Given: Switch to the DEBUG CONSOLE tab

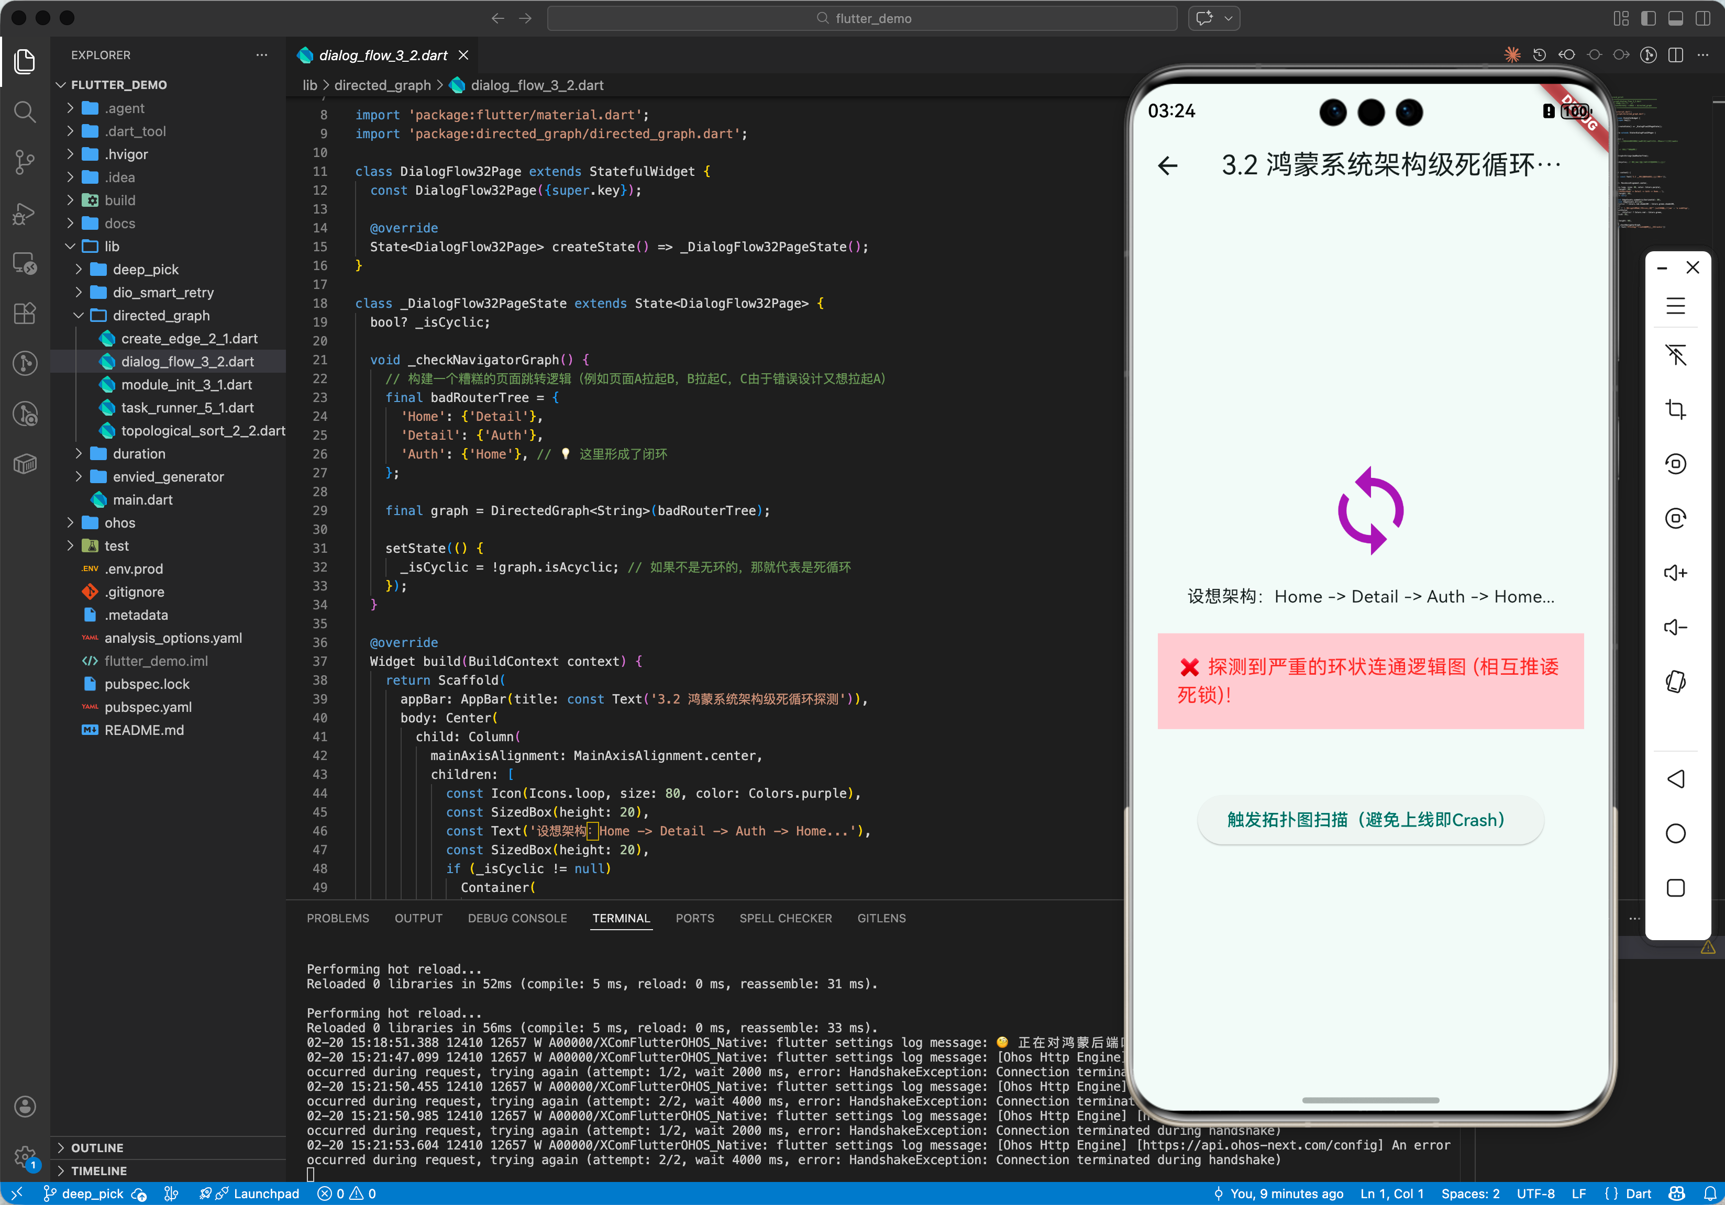Looking at the screenshot, I should click(517, 918).
